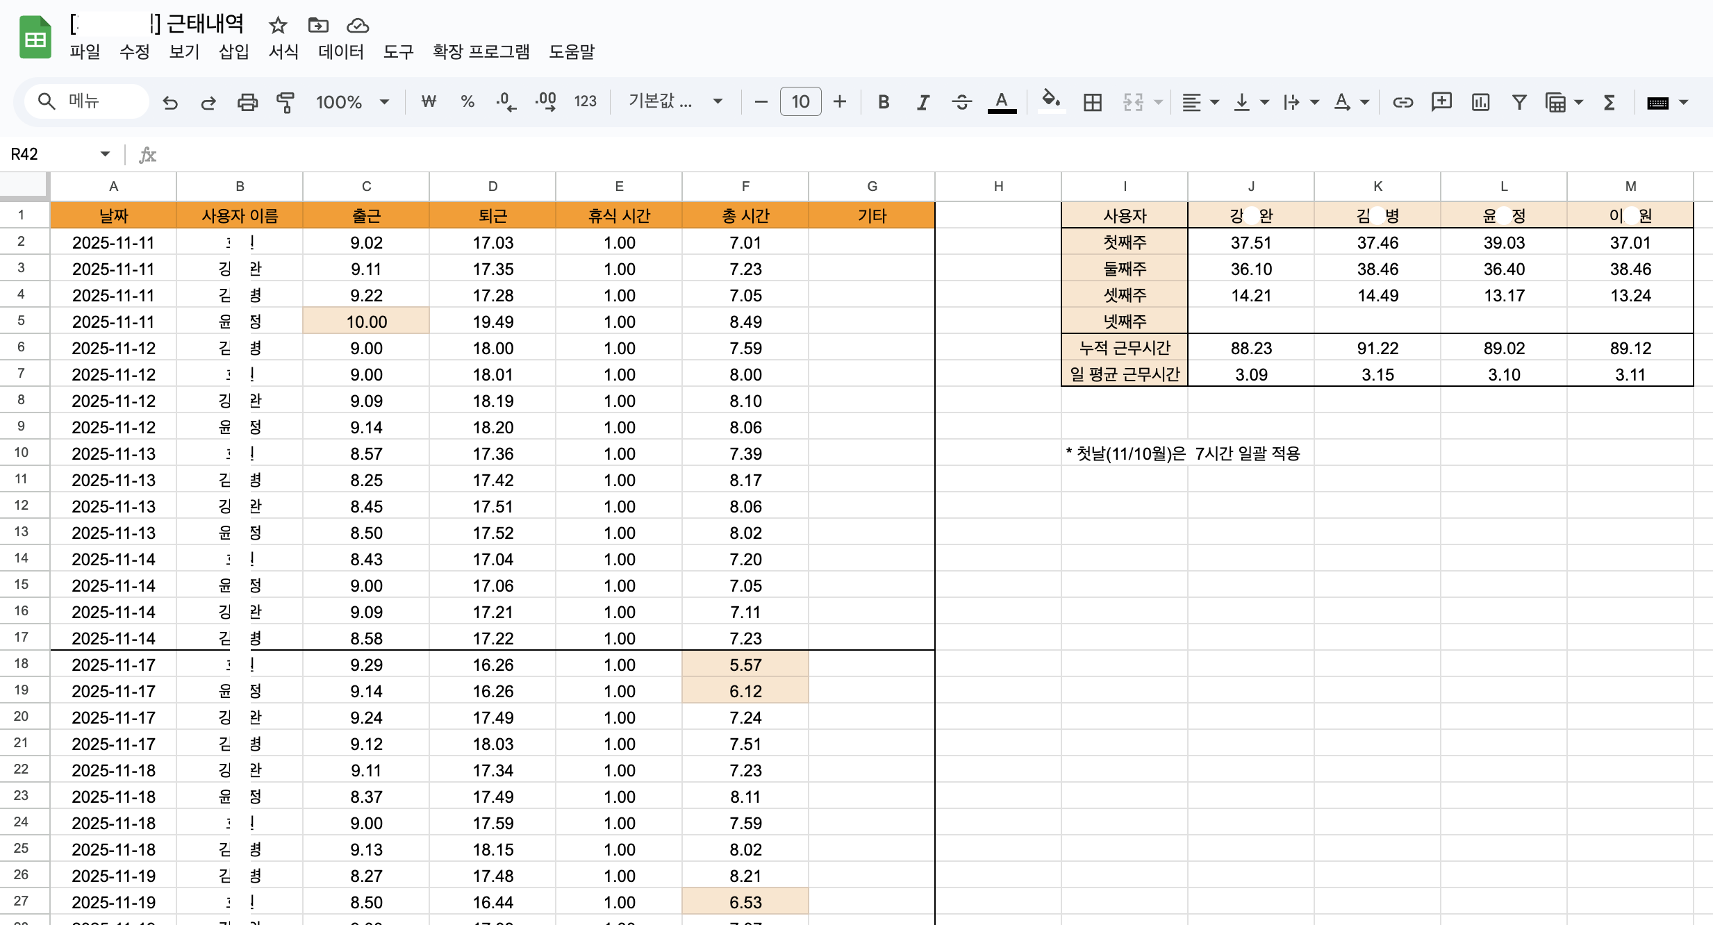
Task: Toggle strikethrough formatting
Action: [x=961, y=103]
